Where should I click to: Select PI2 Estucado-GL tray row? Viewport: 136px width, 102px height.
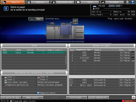point(102,82)
